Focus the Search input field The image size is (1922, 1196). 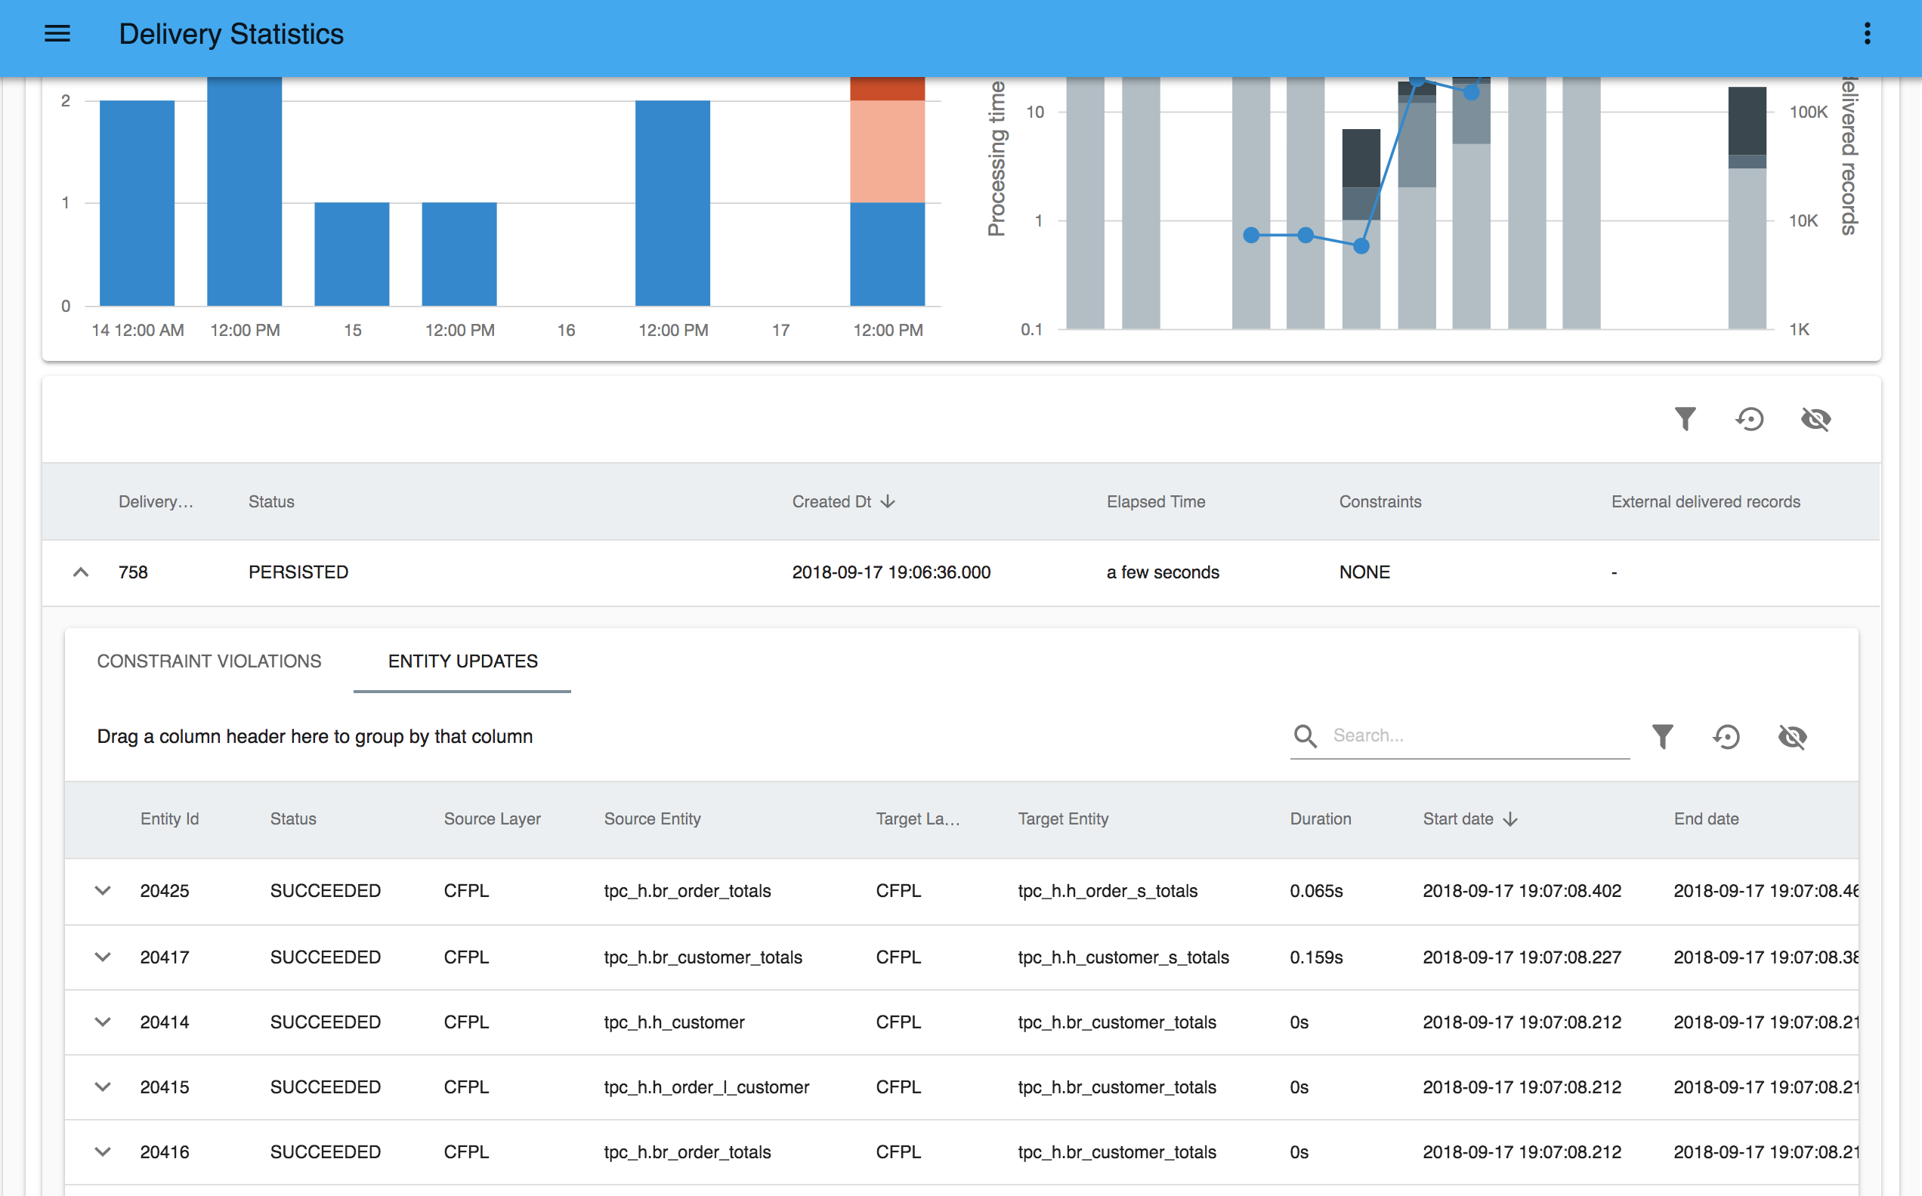point(1480,735)
